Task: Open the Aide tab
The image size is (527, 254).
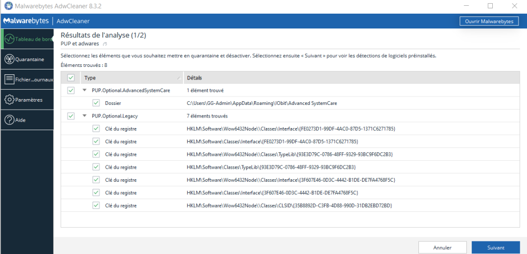Action: click(27, 120)
